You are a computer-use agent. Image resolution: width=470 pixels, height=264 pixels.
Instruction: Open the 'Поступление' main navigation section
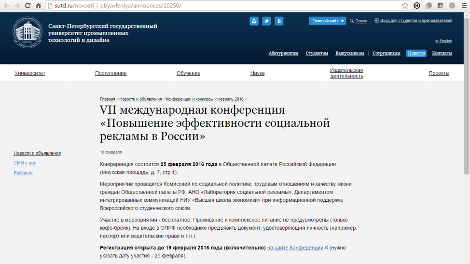111,73
